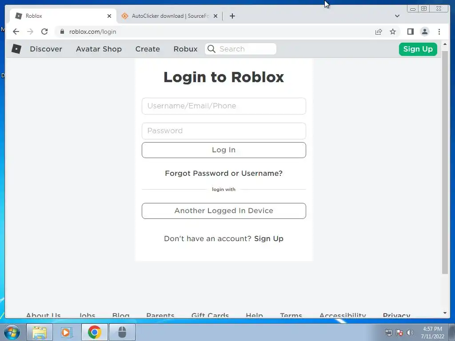The image size is (455, 341).
Task: Open the Chrome side panel icon
Action: click(410, 32)
